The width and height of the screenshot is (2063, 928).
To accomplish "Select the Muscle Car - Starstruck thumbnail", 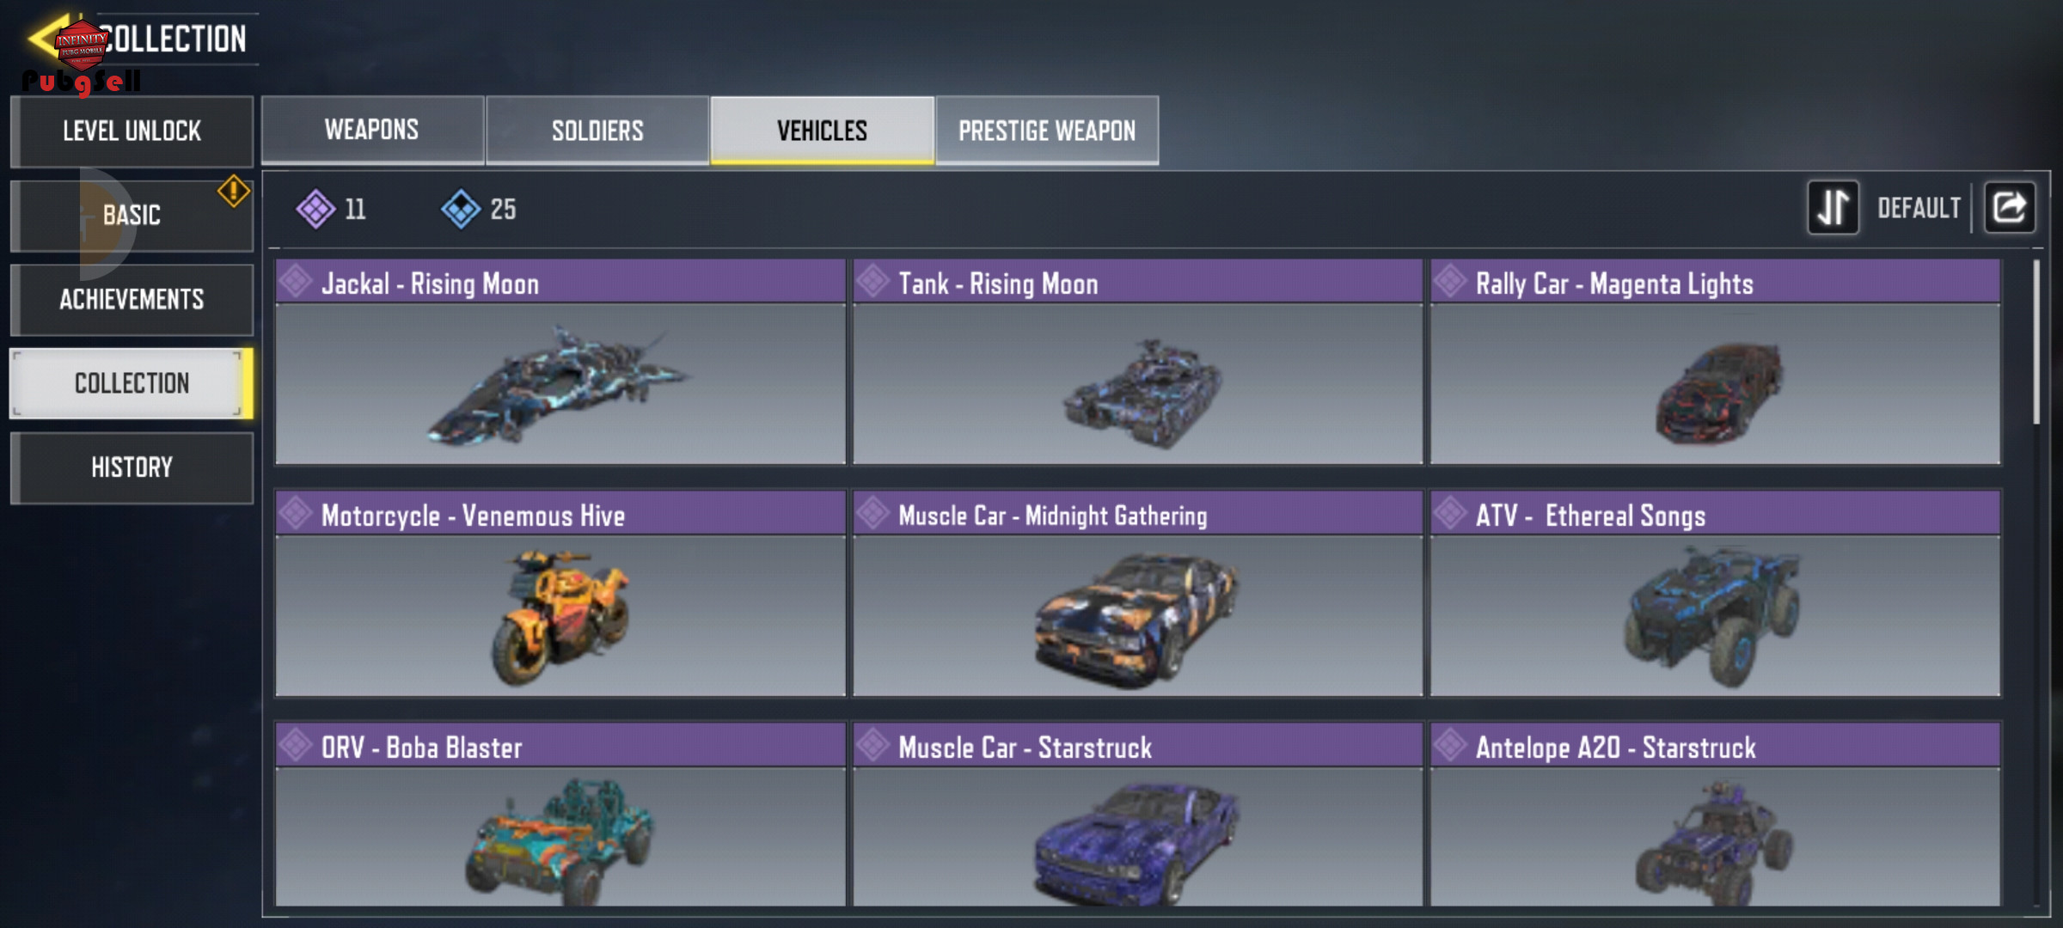I will (1137, 836).
